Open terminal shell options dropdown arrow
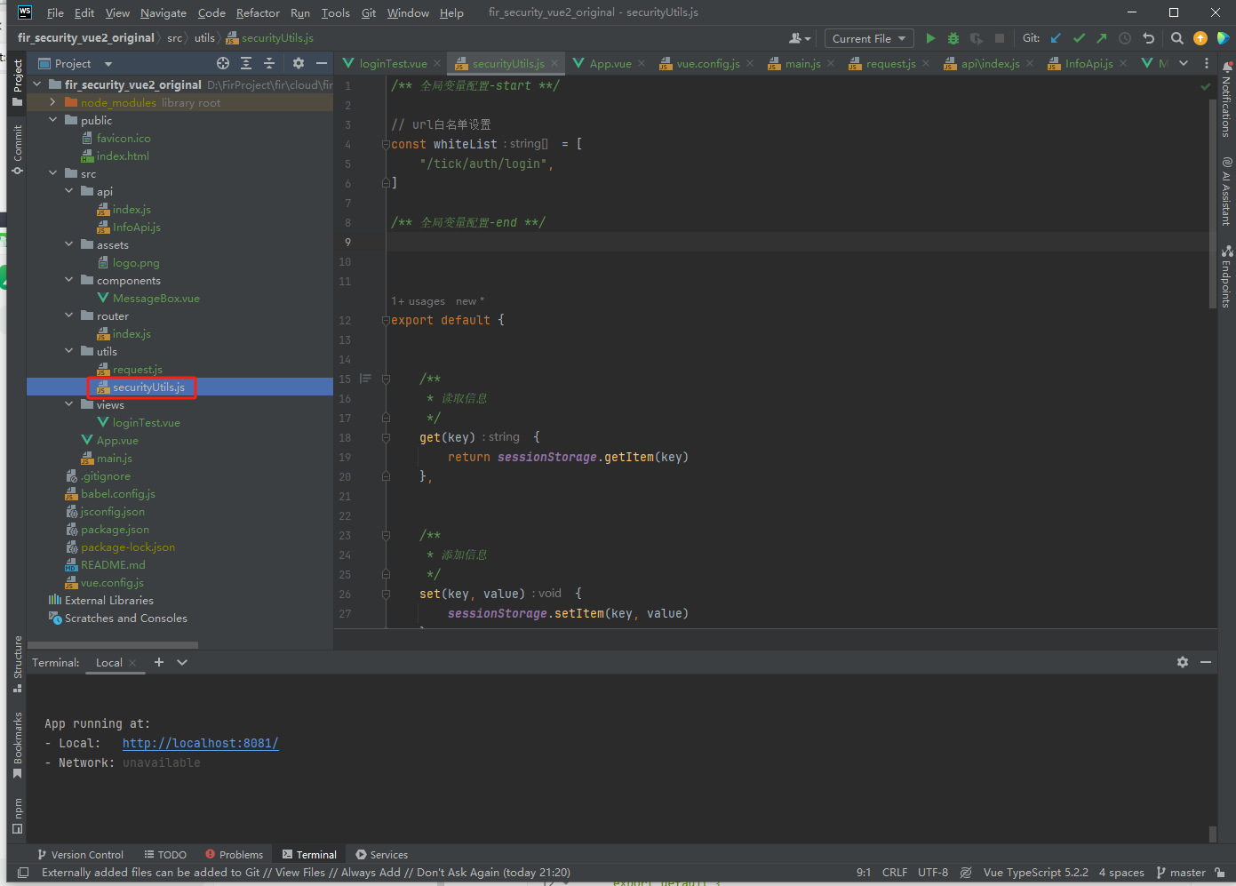This screenshot has width=1236, height=886. point(182,662)
